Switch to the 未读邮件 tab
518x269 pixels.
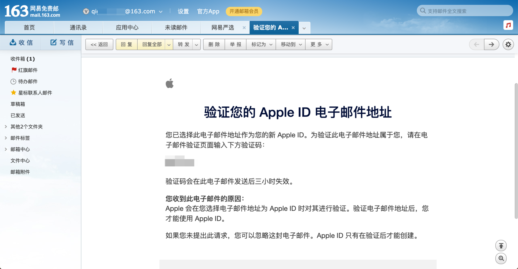pos(176,27)
